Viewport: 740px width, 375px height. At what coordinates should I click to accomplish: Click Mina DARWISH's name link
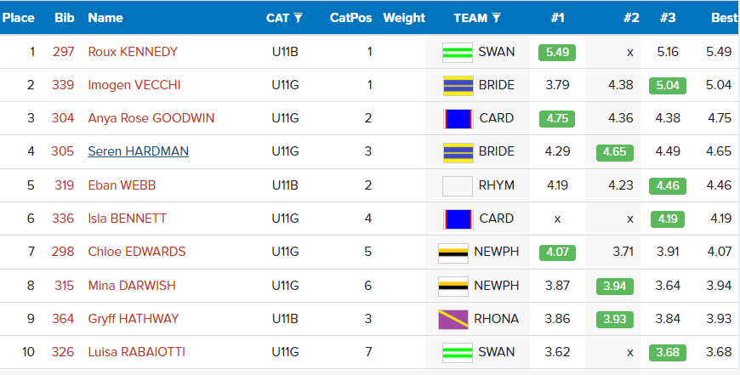tap(132, 286)
